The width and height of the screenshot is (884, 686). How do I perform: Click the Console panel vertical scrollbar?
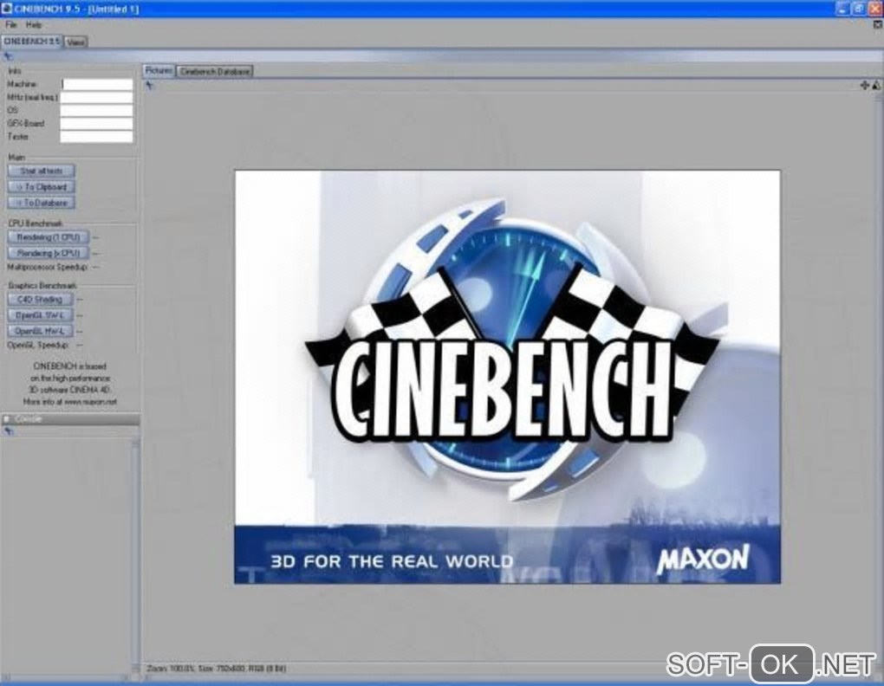click(135, 555)
